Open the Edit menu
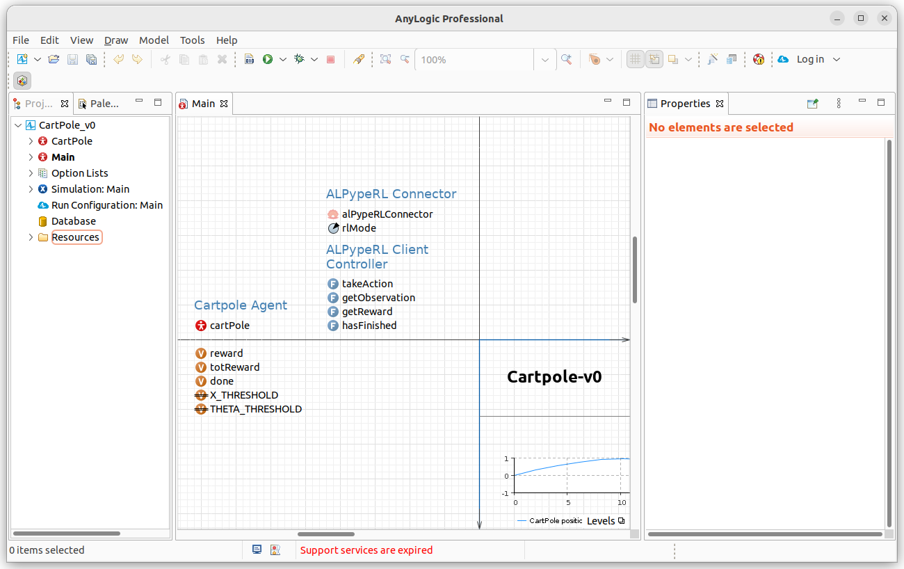This screenshot has width=904, height=569. tap(49, 40)
